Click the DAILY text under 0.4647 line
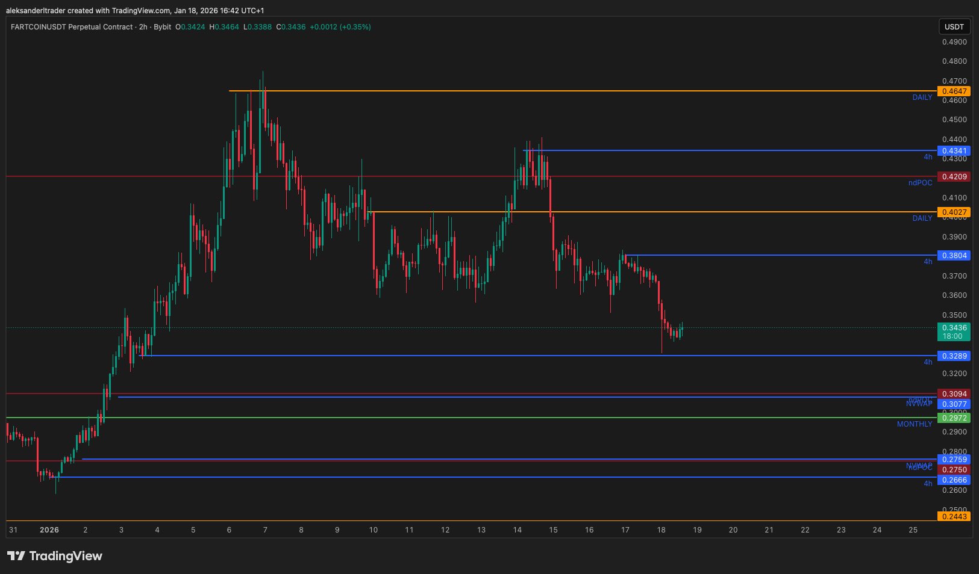 [922, 97]
